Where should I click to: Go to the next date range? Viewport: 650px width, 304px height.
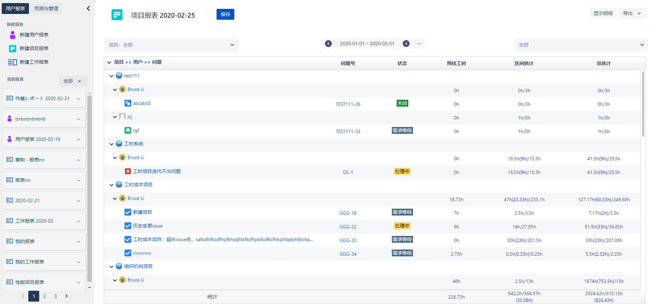click(x=406, y=44)
